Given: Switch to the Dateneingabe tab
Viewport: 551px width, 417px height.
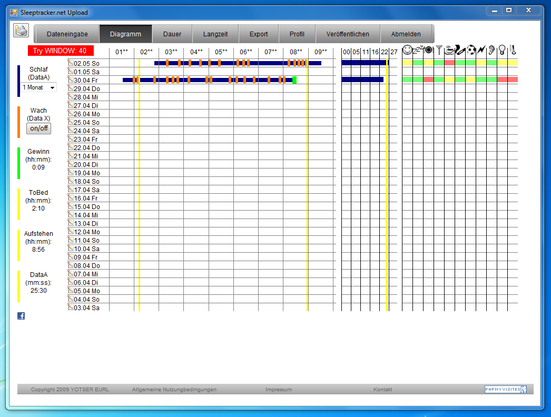Looking at the screenshot, I should point(67,34).
